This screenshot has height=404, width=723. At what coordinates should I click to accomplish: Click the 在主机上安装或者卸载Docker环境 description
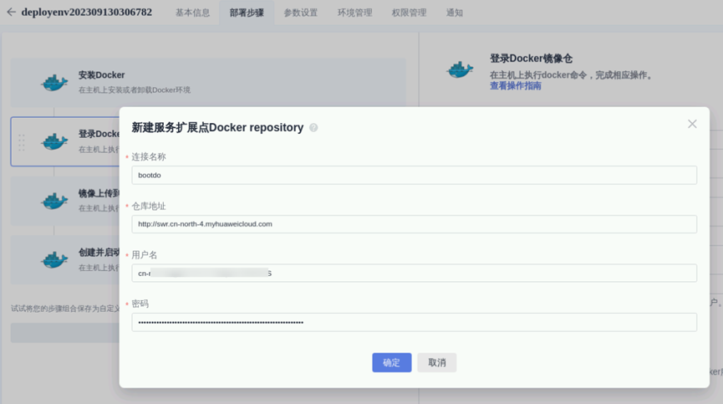pos(135,90)
